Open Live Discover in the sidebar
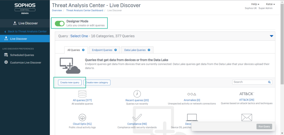The width and height of the screenshot is (284, 135). pos(25,39)
